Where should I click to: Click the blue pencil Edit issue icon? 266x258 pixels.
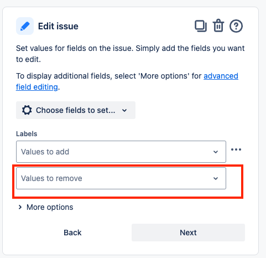[25, 26]
